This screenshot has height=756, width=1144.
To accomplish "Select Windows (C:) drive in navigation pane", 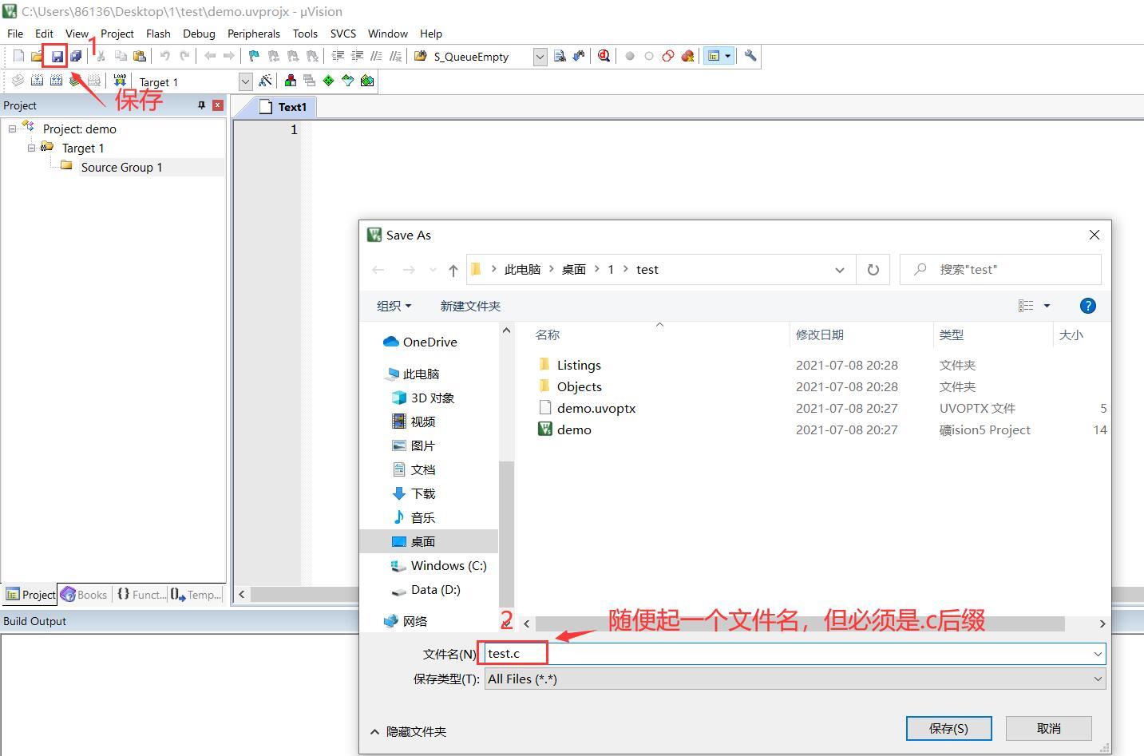I will click(439, 565).
